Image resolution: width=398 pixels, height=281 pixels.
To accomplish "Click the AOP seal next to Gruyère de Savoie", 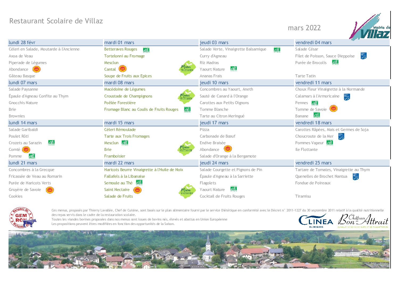I will point(50,190).
